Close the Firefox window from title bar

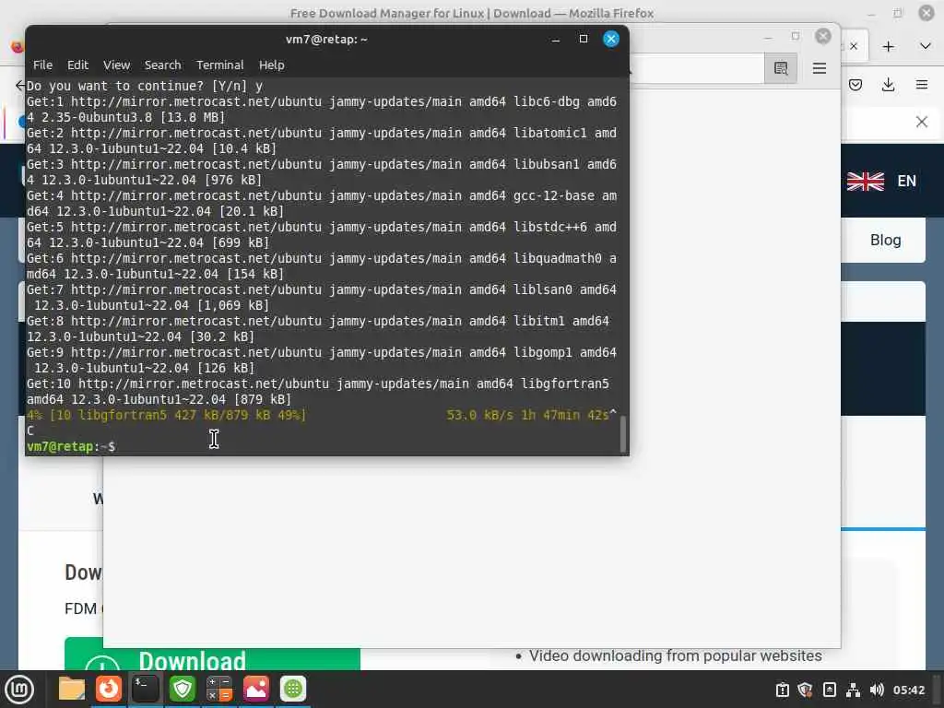coord(926,13)
